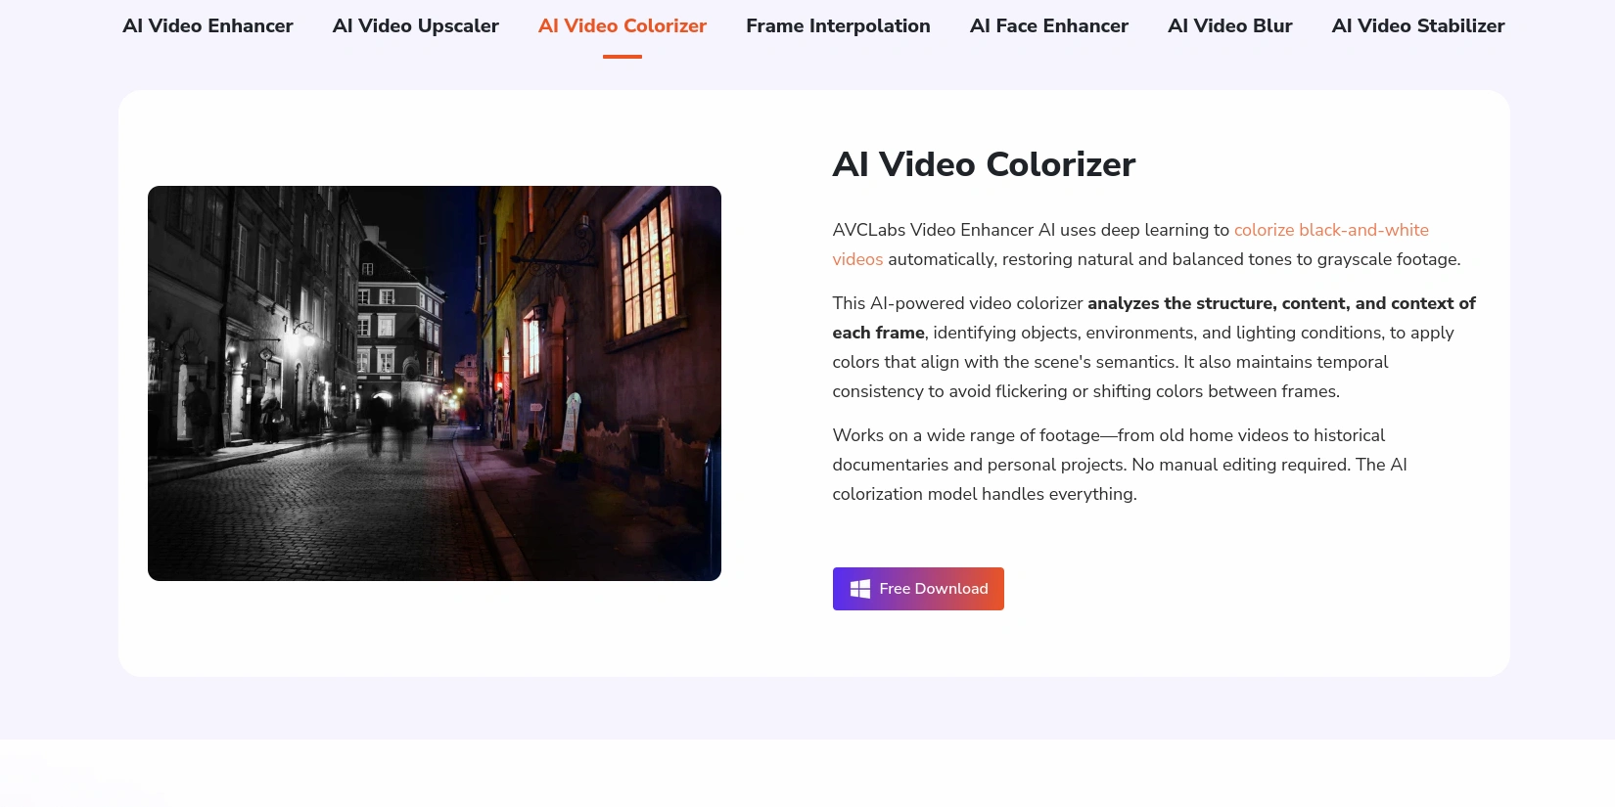Switch to the AI Video Stabilizer tab
1615x807 pixels.
click(1417, 26)
